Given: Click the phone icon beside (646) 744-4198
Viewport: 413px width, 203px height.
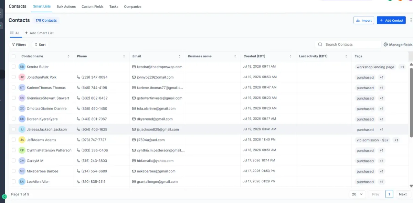Looking at the screenshot, I should point(78,88).
